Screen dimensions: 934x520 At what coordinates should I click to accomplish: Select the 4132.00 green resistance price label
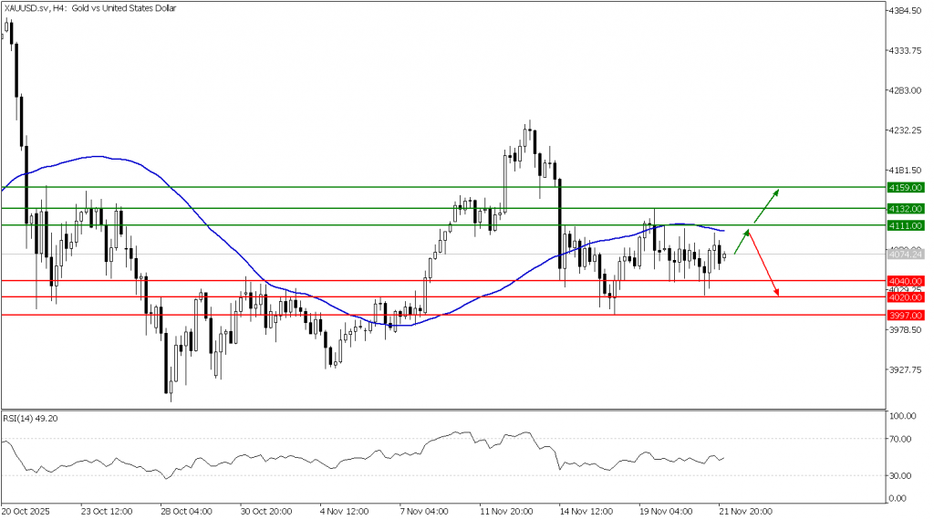point(906,209)
